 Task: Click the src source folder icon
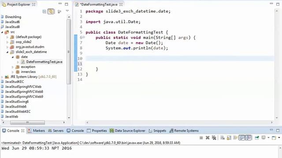[x=7, y=32]
